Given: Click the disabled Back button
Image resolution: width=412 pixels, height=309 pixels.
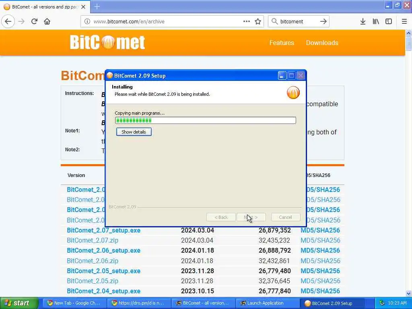Looking at the screenshot, I should click(221, 217).
